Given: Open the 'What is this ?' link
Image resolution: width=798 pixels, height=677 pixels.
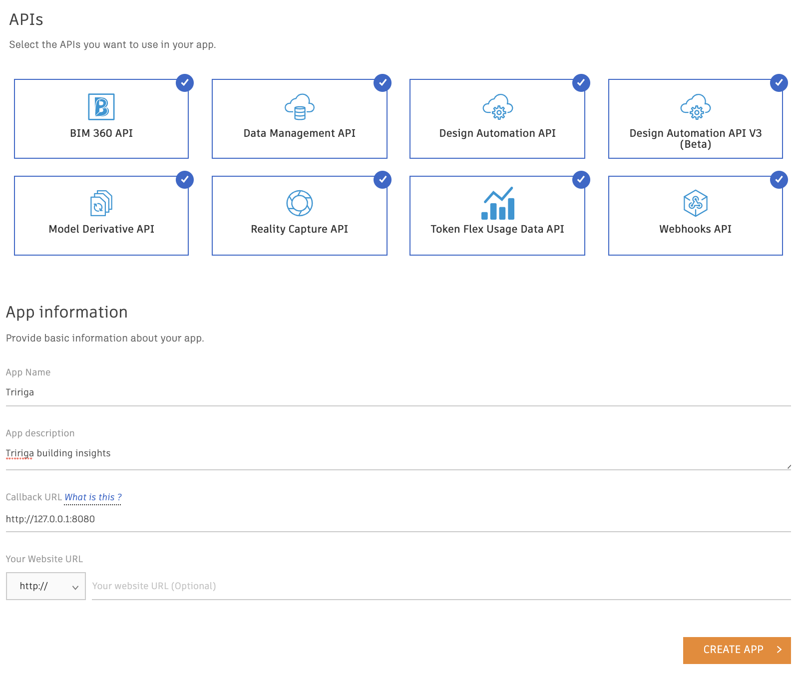Looking at the screenshot, I should [x=93, y=497].
